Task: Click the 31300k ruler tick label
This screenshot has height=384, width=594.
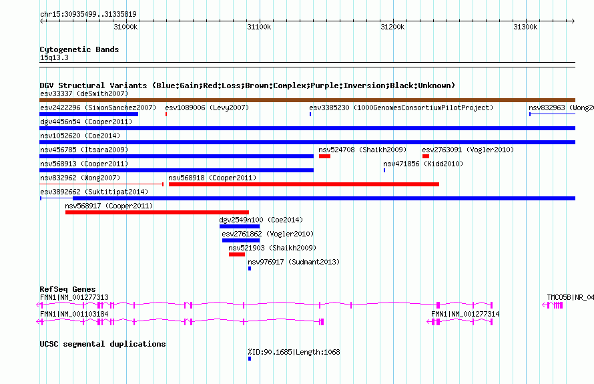Action: click(x=525, y=27)
